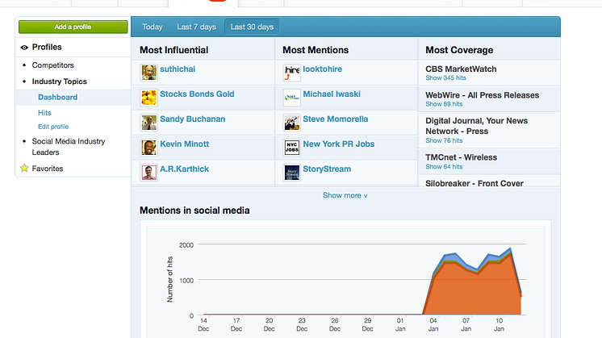Click the Mentions in social media heading
This screenshot has height=338, width=602.
[194, 211]
